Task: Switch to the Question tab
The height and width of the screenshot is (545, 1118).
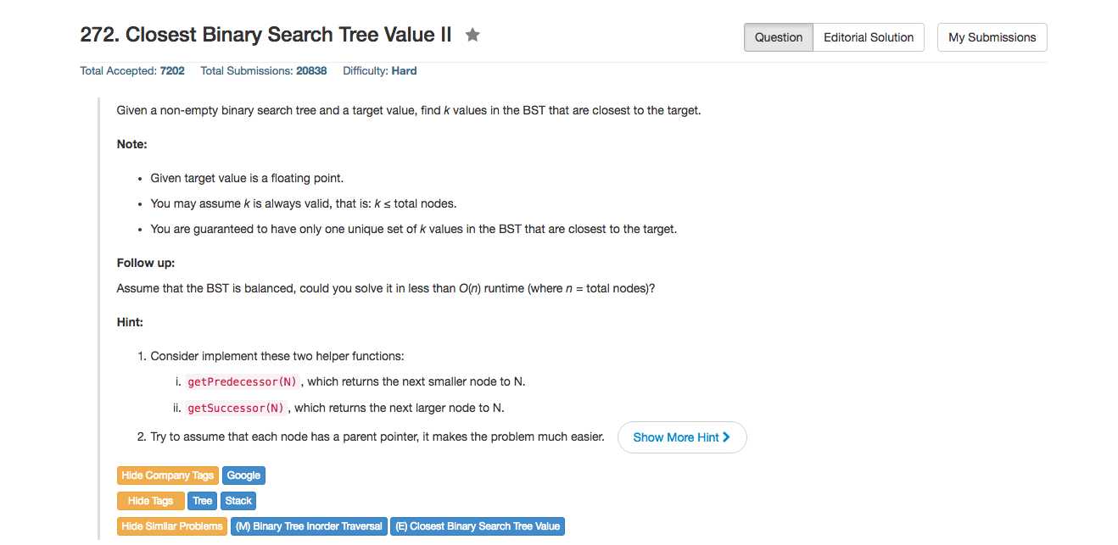Action: [779, 37]
